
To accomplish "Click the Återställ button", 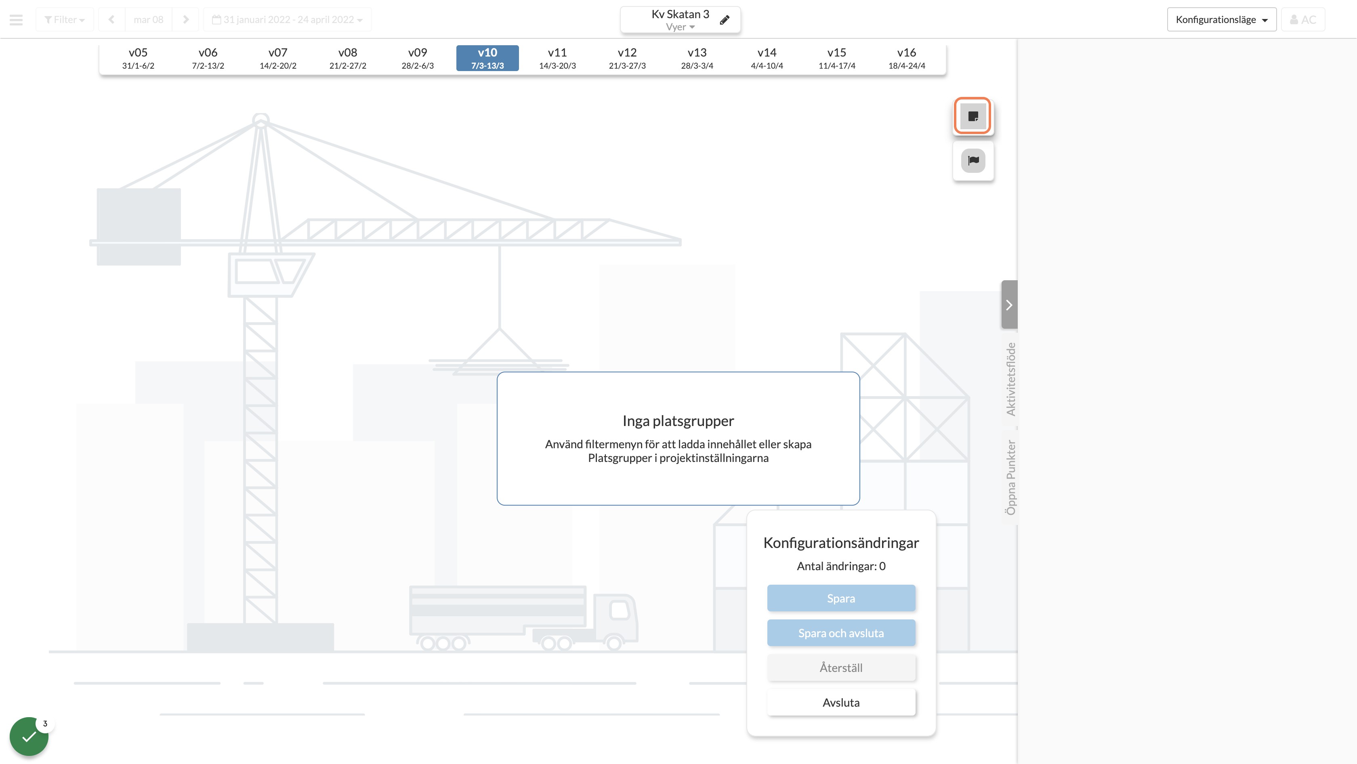I will pyautogui.click(x=841, y=667).
